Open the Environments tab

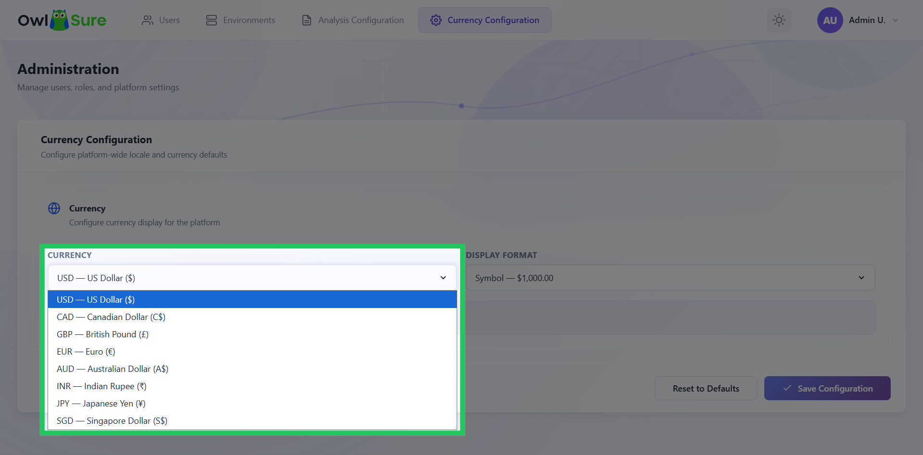(x=241, y=20)
